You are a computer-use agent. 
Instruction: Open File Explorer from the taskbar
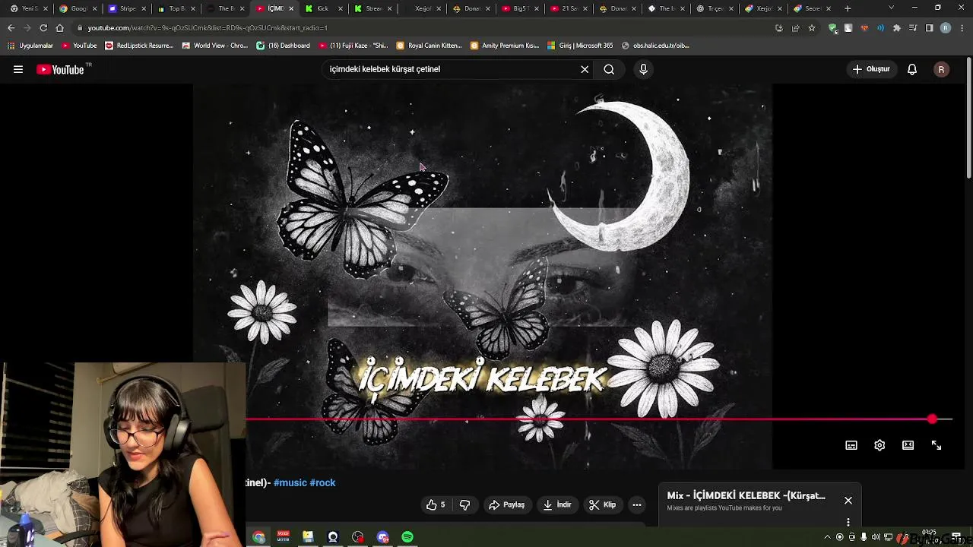pos(308,537)
